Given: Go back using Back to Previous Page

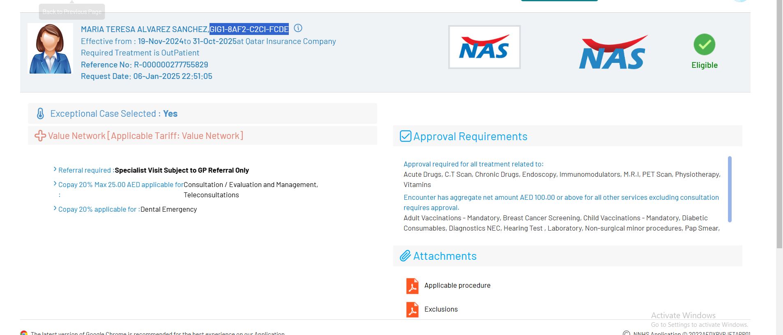Looking at the screenshot, I should [x=72, y=12].
